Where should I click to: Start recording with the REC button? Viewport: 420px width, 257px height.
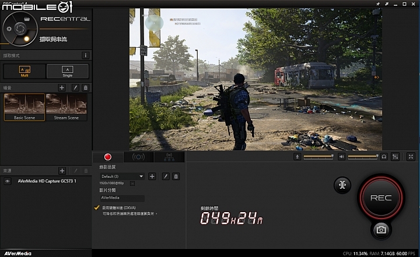pyautogui.click(x=381, y=198)
